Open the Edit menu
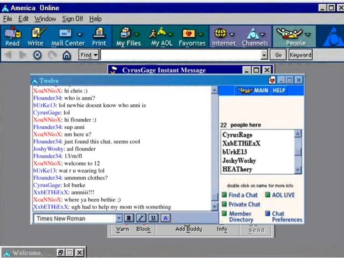This screenshot has width=344, height=258. click(23, 19)
